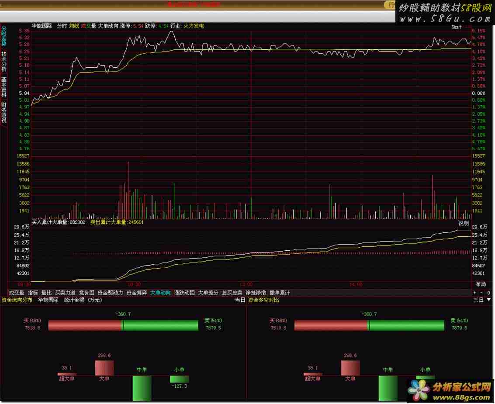Click the 卖出累计大单量 value 245601
495x404 pixels.
point(136,222)
